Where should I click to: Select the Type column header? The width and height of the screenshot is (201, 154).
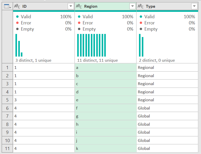pos(167,6)
